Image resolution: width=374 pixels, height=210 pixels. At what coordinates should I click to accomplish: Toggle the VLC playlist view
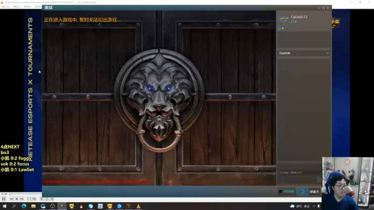tap(42, 199)
